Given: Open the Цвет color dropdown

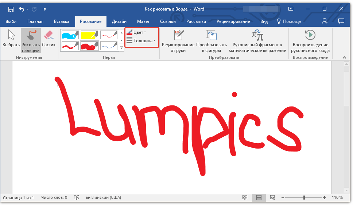Looking at the screenshot, I should click(x=137, y=32).
